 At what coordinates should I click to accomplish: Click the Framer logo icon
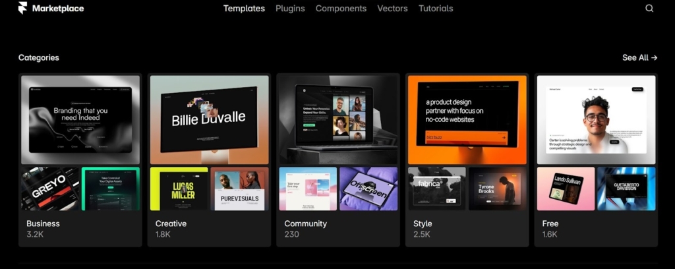pos(23,9)
